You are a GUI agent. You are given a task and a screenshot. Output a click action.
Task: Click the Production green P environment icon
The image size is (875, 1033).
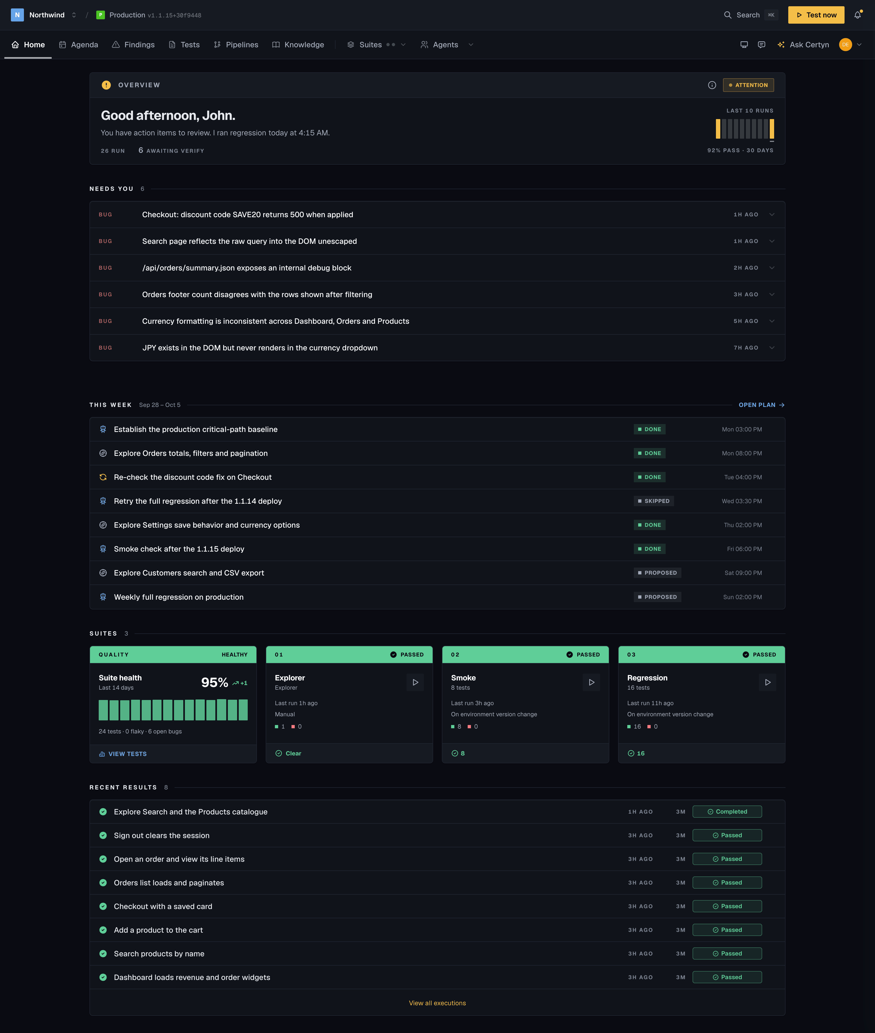coord(100,15)
